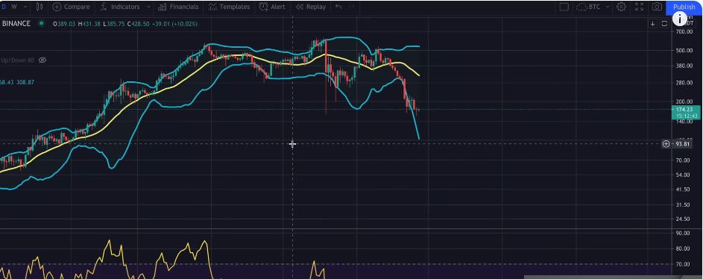The height and width of the screenshot is (279, 703).
Task: Click the close value C428.50
Action: (139, 24)
